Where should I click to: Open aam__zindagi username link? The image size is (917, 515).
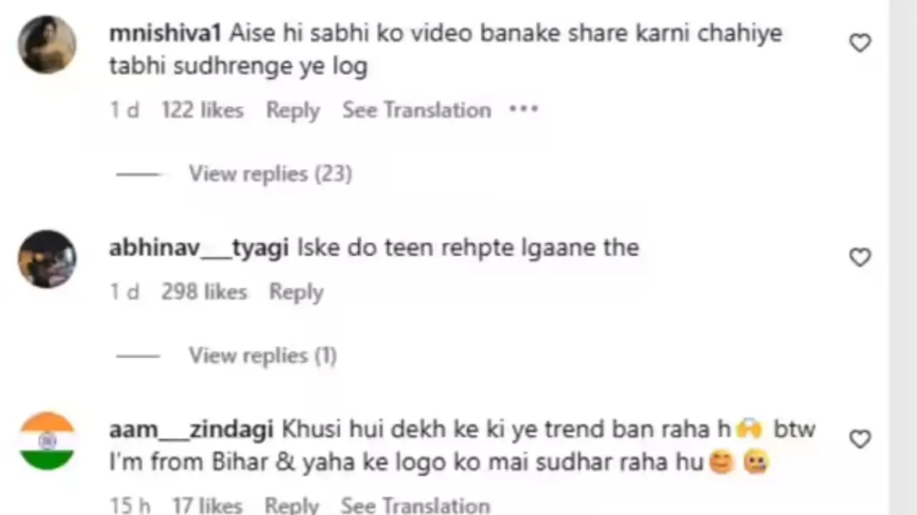point(192,429)
